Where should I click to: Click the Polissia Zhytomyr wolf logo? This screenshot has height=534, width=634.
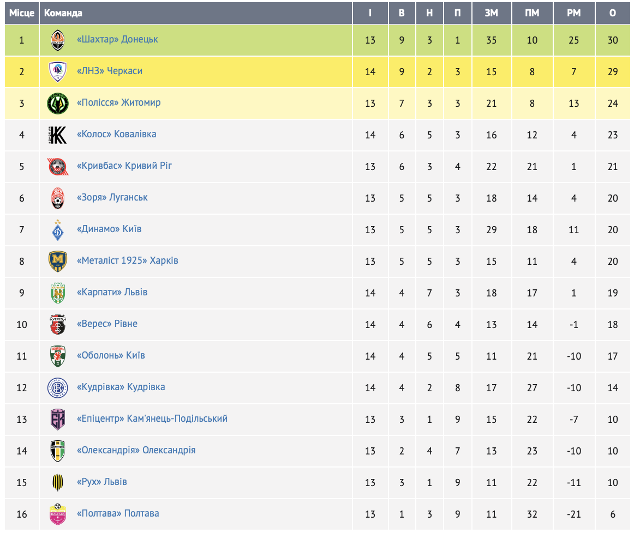pyautogui.click(x=57, y=104)
